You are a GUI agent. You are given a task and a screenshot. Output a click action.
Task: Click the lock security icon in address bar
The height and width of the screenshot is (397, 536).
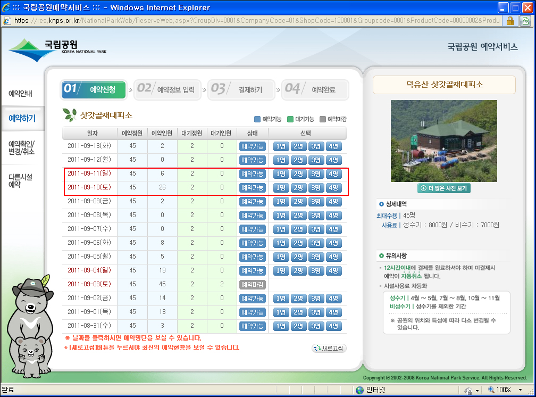coord(510,20)
